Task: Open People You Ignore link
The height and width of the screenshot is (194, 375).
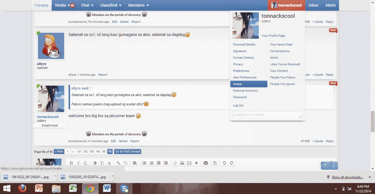Action: [x=282, y=84]
